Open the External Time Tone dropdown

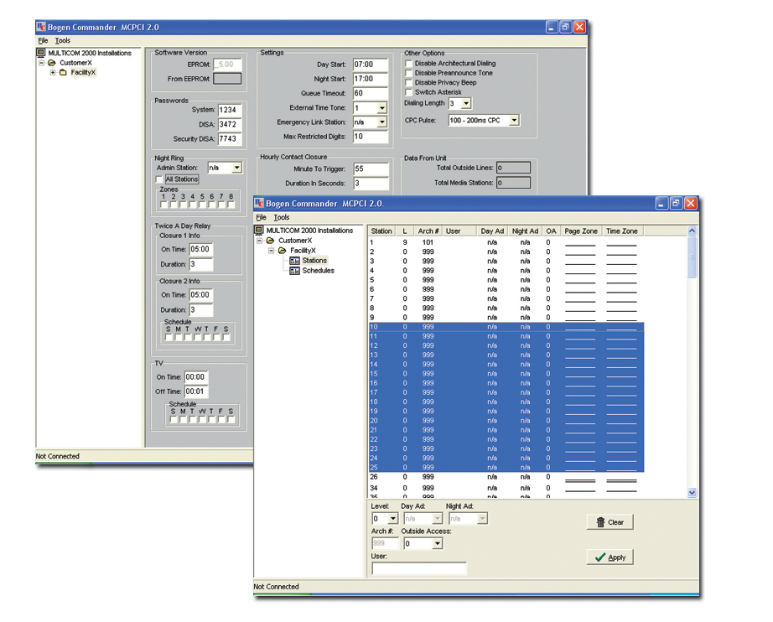tap(382, 108)
